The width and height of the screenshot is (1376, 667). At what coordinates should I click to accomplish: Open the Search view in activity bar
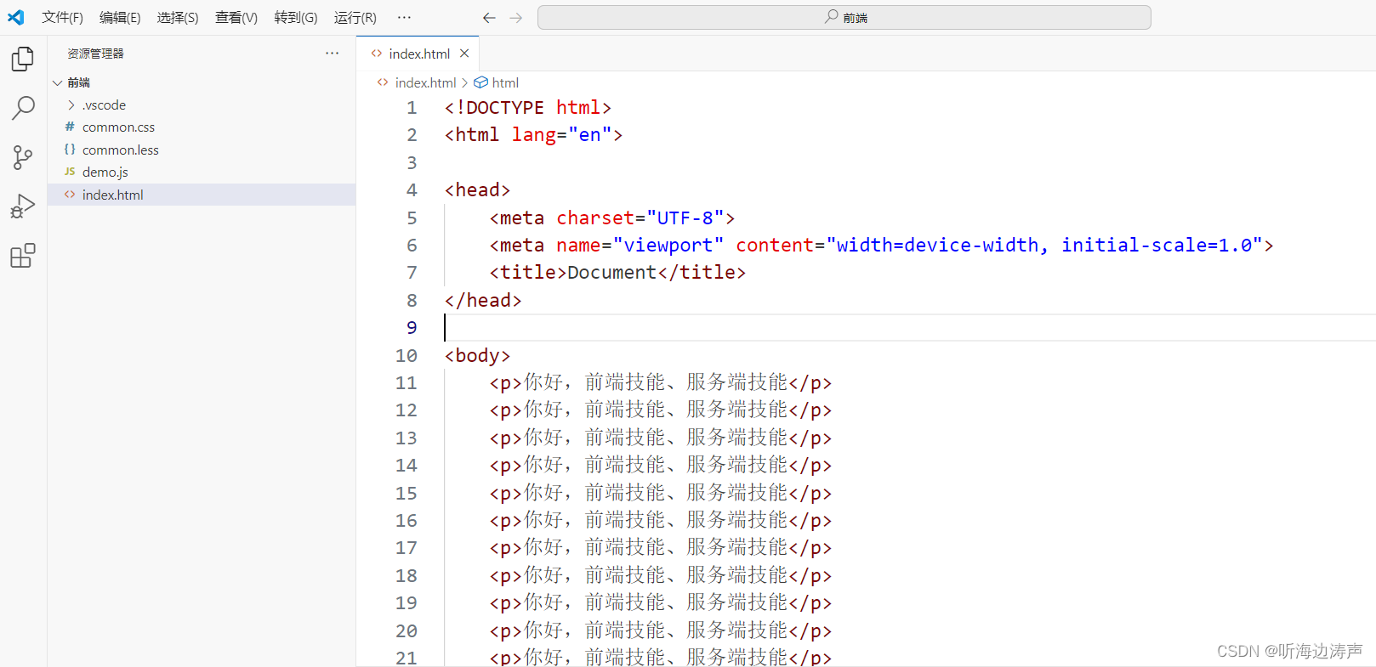click(x=23, y=108)
